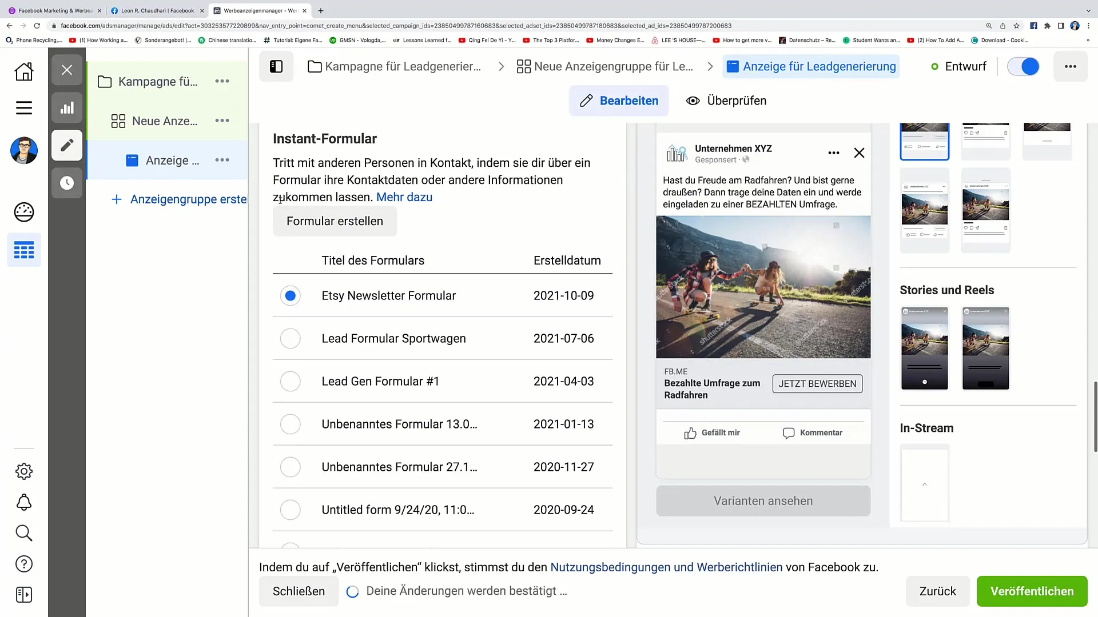Open Kampagne für Leadgenerierung breadcrumb
1098x617 pixels.
click(395, 66)
